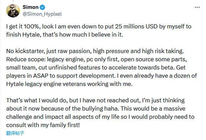Open the @Simon_Hypixel handle link
Image resolution: width=206 pixels, height=140 pixels.
42,14
